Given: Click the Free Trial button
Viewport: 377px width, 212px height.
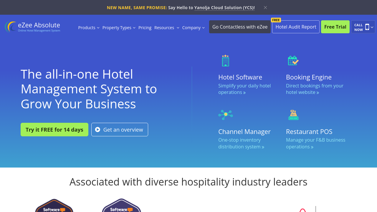Looking at the screenshot, I should [335, 27].
